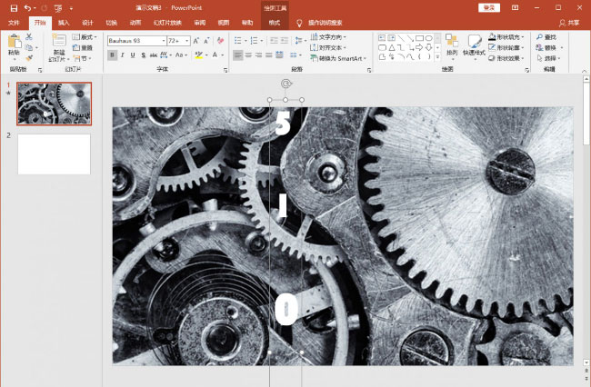
Task: Click the Cut scissors icon
Action: 29,36
